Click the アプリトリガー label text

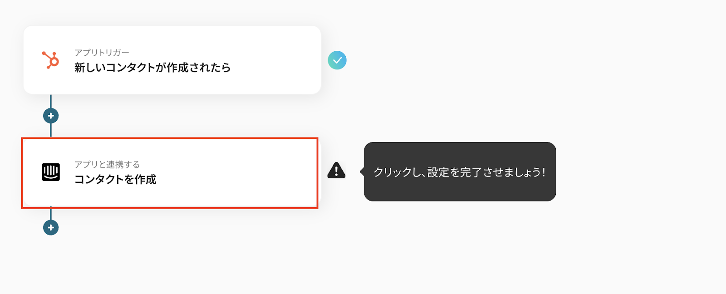pos(102,53)
